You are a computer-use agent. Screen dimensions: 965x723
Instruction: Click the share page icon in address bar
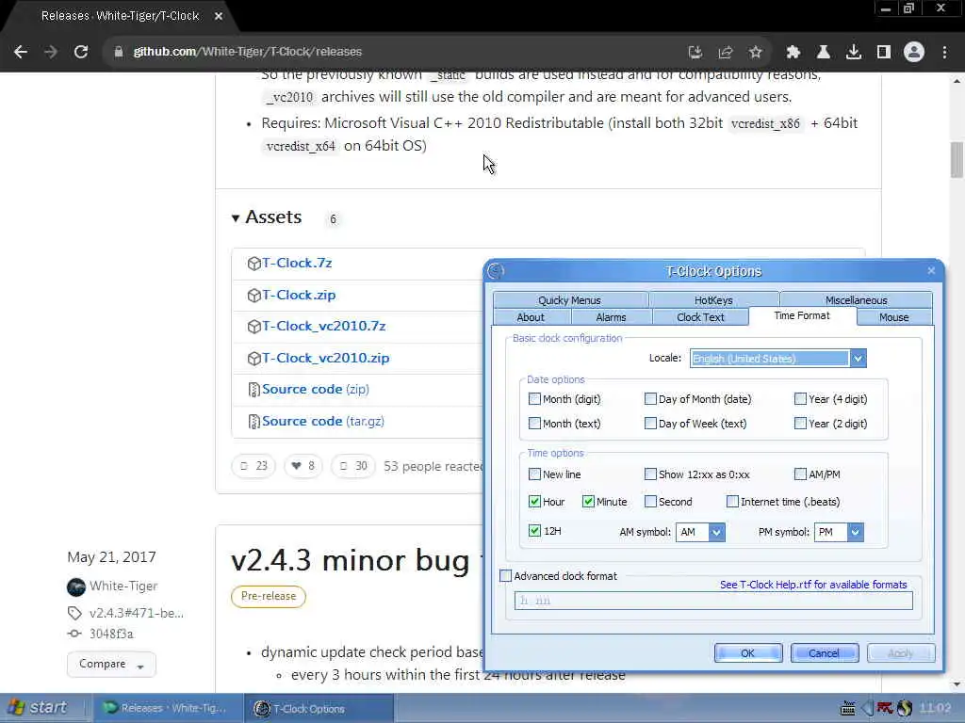tap(726, 53)
